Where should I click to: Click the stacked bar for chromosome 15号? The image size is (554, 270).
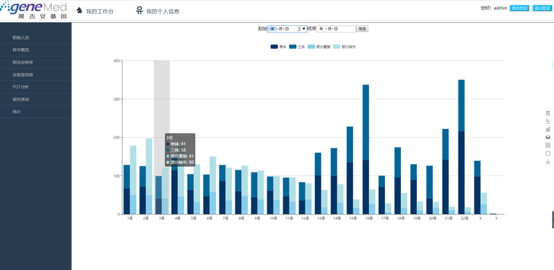350,170
